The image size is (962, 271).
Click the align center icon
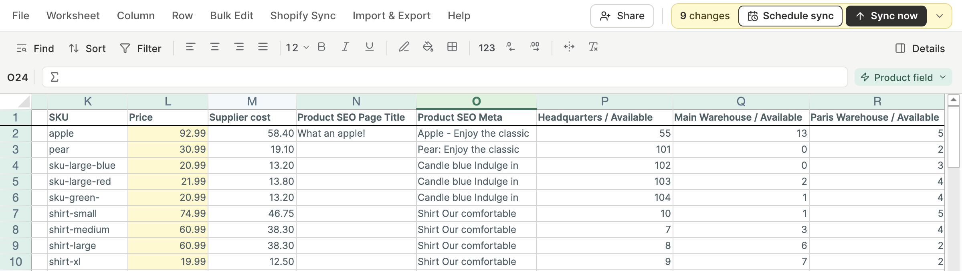[x=215, y=47]
